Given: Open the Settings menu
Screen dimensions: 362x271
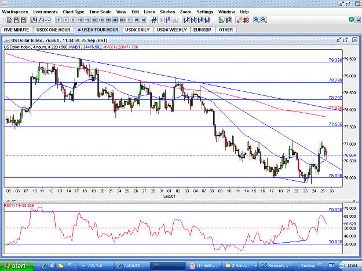Looking at the screenshot, I should click(205, 12).
